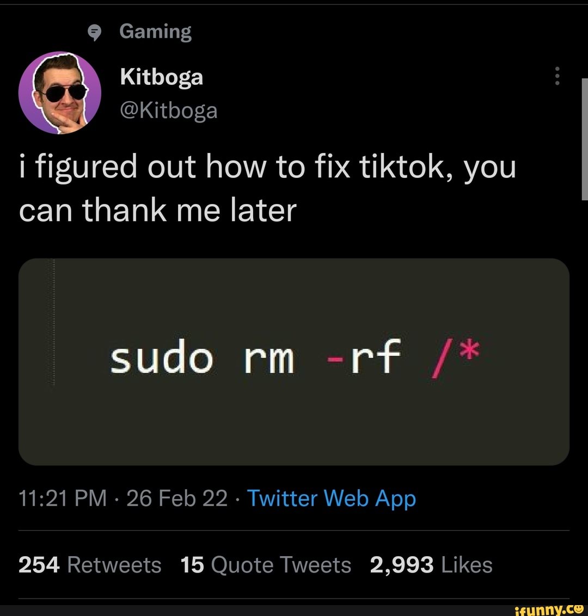588x616 pixels.
Task: Click the 11:21 PM timestamp
Action: click(62, 498)
